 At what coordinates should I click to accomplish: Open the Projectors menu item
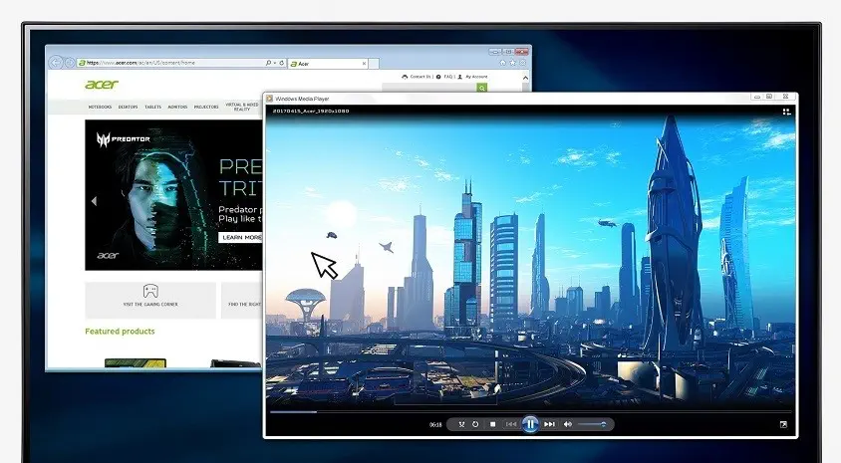pyautogui.click(x=206, y=107)
